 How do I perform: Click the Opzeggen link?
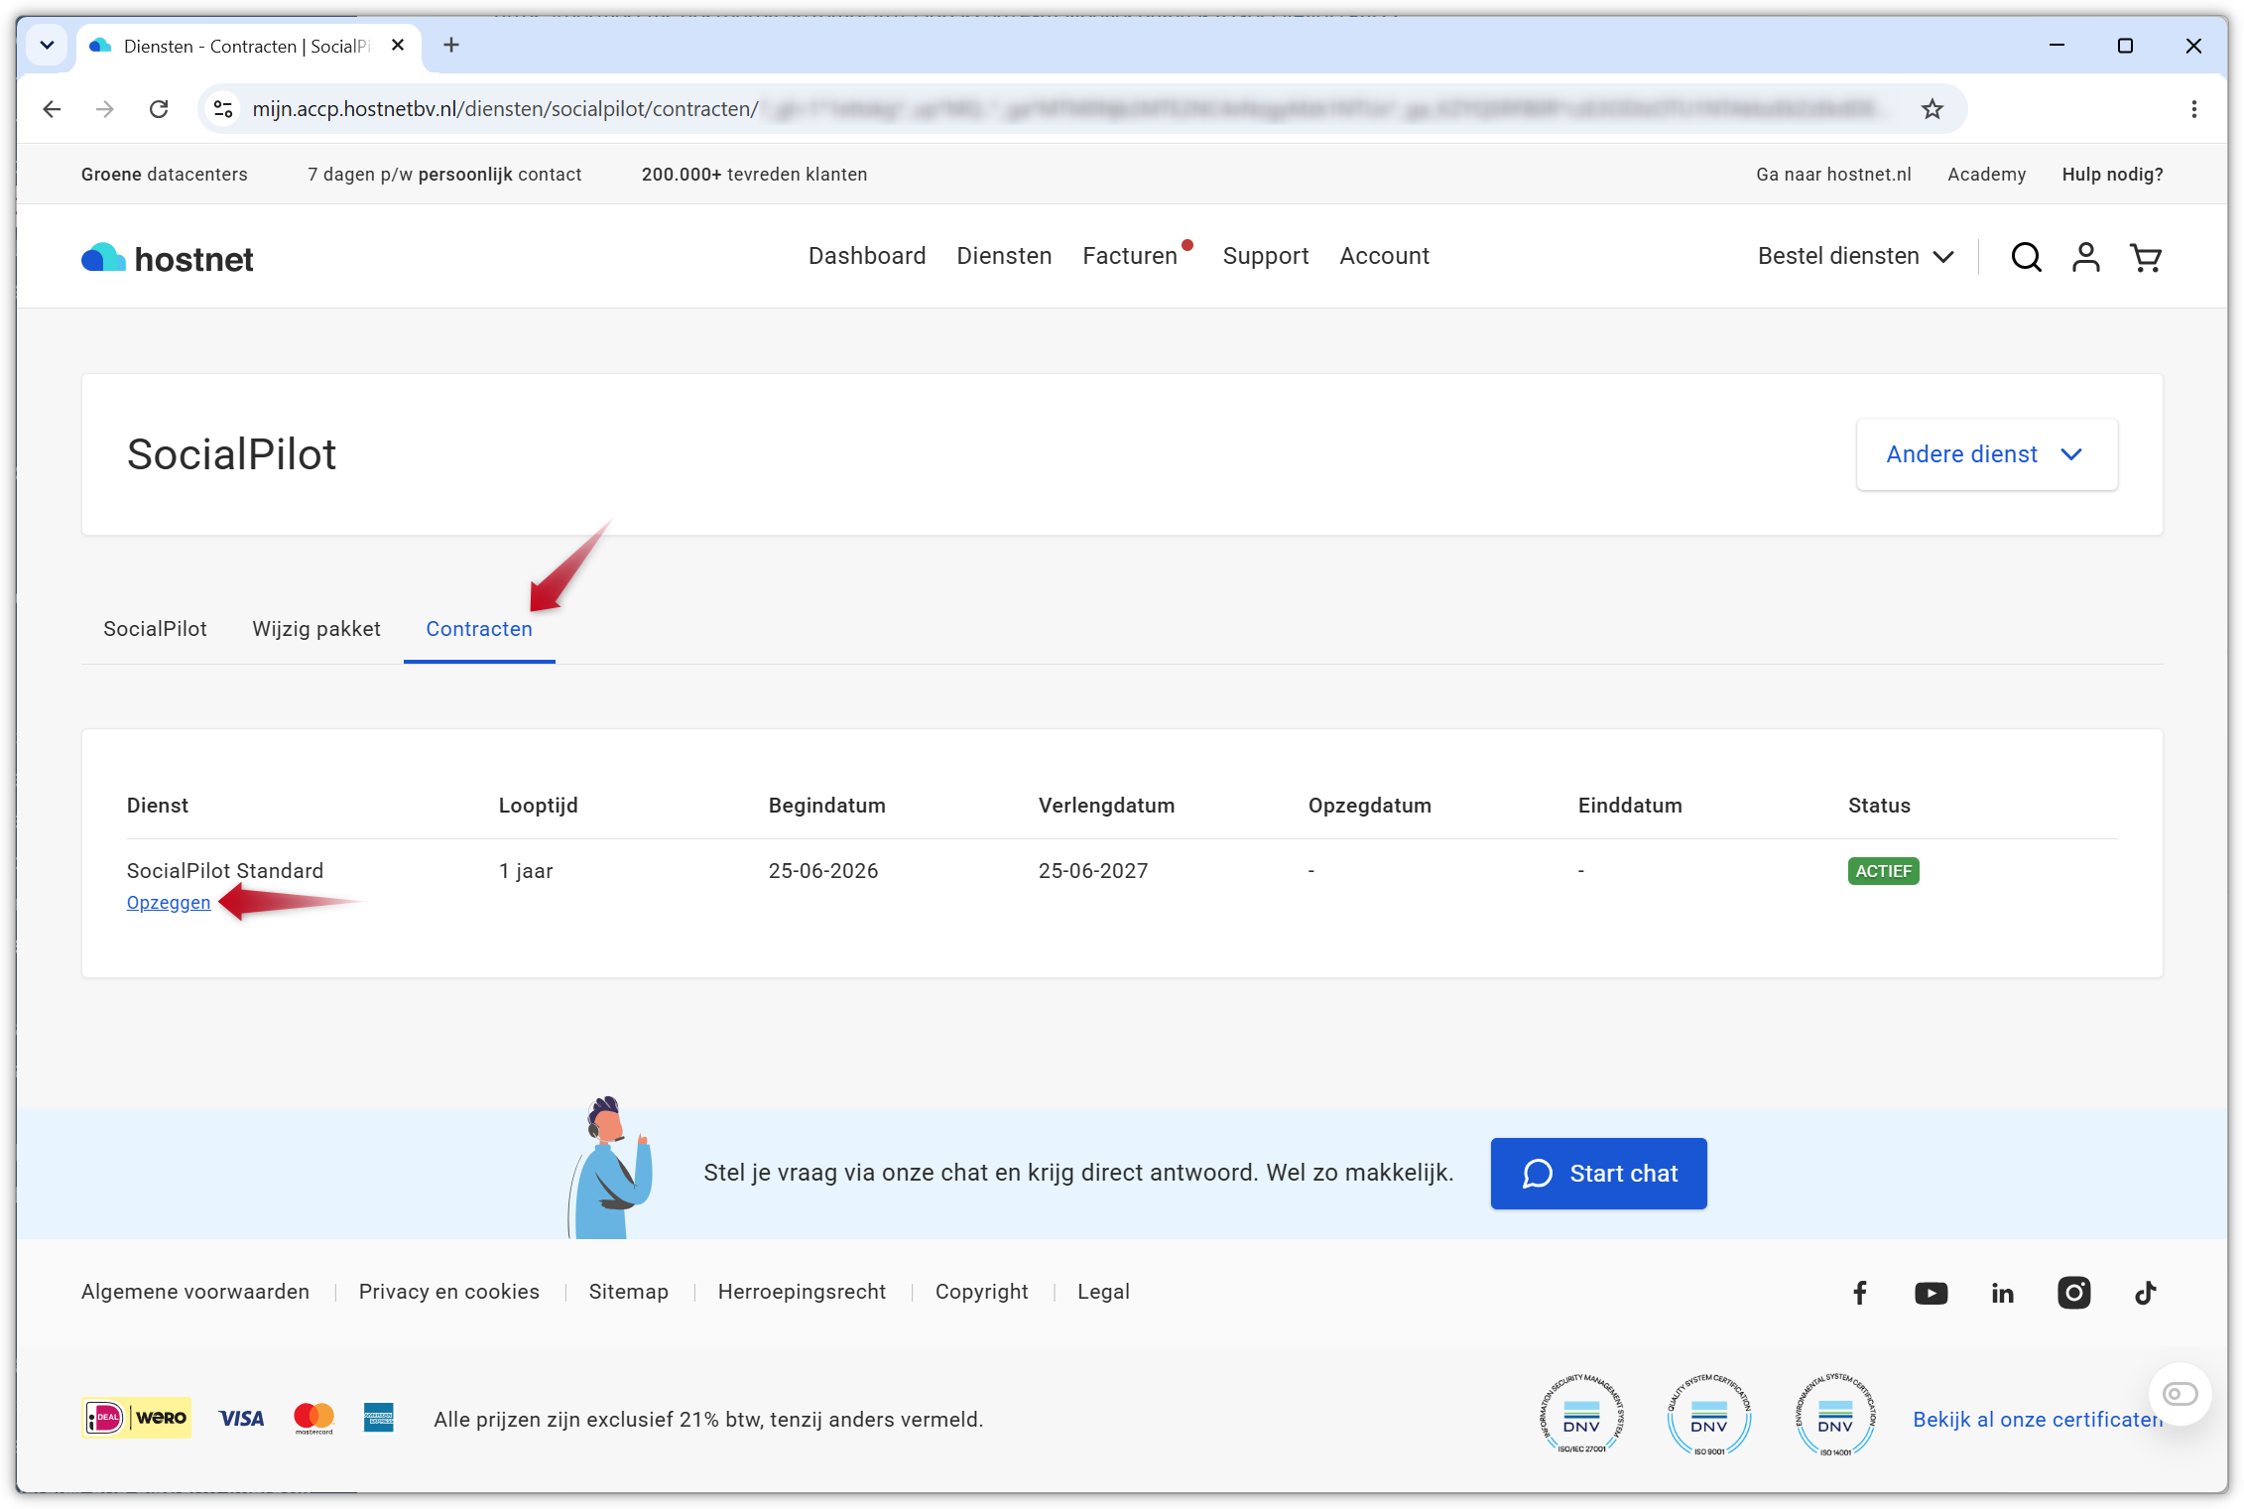(x=169, y=903)
